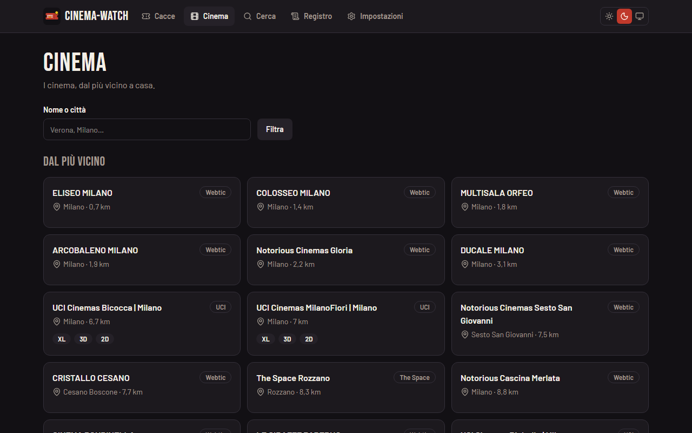
Task: Click XL tag on UCI Bicocca card
Action: [62, 339]
